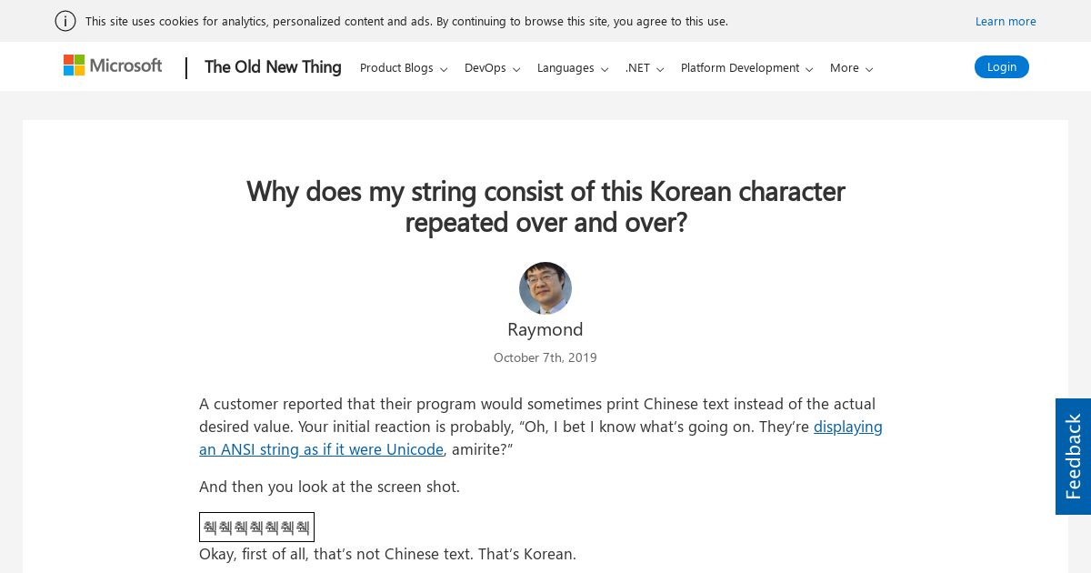The image size is (1091, 573).
Task: Expand the Platform Development menu
Action: click(747, 67)
